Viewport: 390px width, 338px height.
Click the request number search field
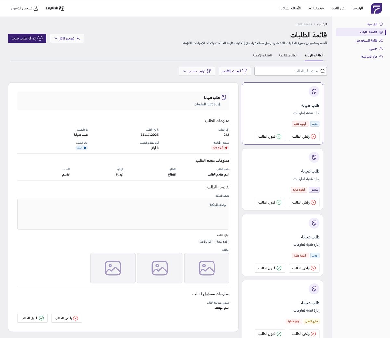[x=291, y=71]
